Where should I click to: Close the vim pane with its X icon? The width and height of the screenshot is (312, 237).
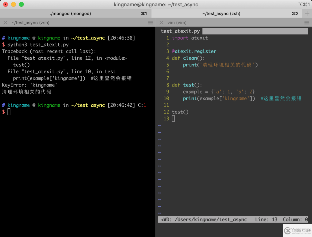click(x=161, y=22)
